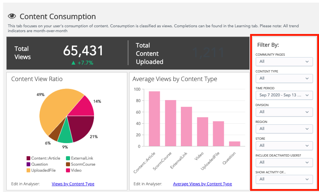Click the Question bar in bar chart
This screenshot has height=192, width=319.
(x=234, y=144)
